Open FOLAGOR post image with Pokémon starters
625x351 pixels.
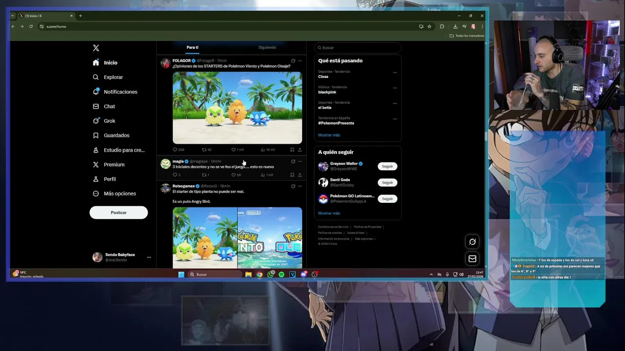tap(237, 108)
